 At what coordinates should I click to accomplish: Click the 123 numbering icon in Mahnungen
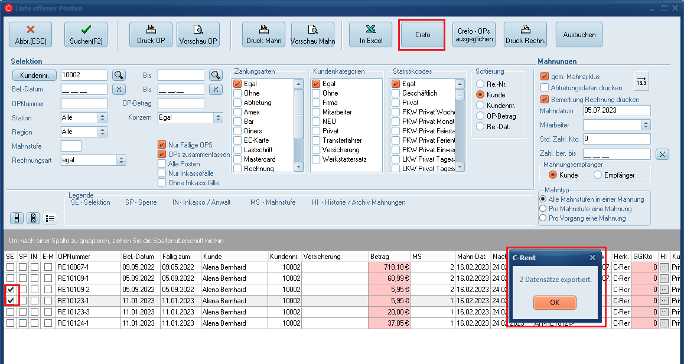641,81
